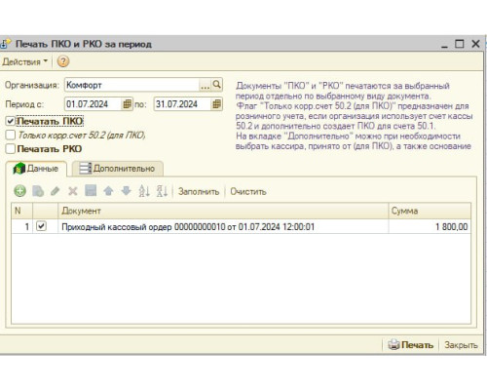Open the organization selection ellipsis button
Screen dimensions: 487x390
click(205, 85)
